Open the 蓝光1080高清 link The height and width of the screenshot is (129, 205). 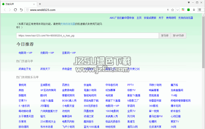tap(91, 127)
